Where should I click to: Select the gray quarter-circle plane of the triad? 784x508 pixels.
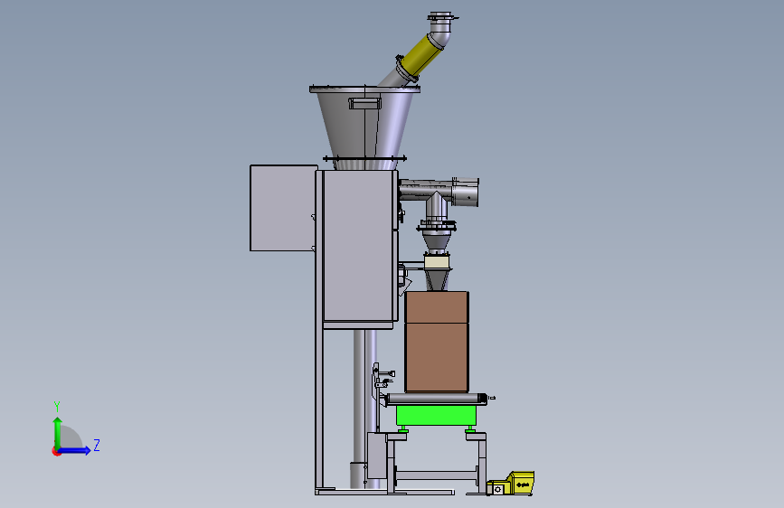coord(71,437)
